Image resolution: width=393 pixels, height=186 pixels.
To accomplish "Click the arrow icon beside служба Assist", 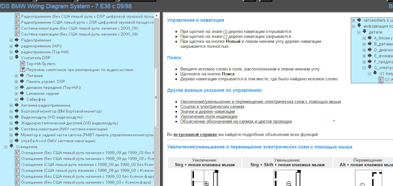I will coord(17,141).
